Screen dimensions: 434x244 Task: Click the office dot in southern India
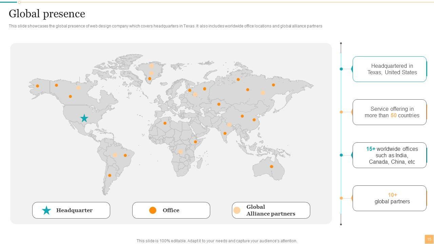pyautogui.click(x=225, y=134)
